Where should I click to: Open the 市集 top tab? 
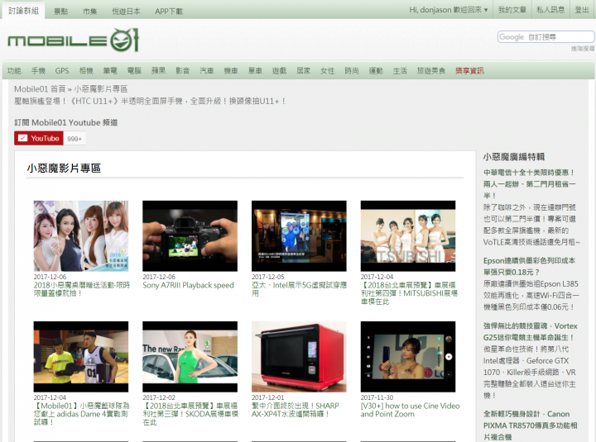pyautogui.click(x=89, y=12)
